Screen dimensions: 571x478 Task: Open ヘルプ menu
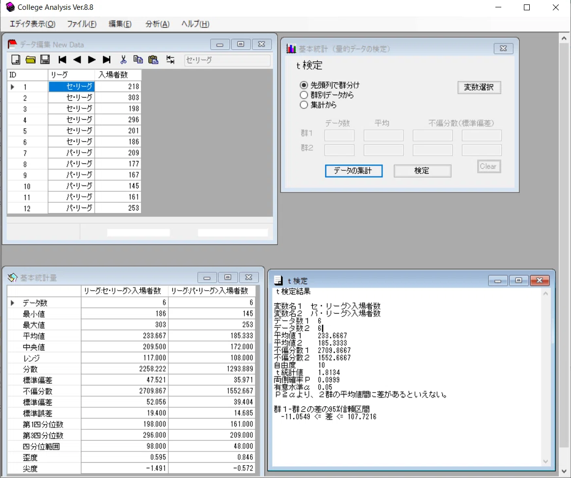(x=195, y=24)
